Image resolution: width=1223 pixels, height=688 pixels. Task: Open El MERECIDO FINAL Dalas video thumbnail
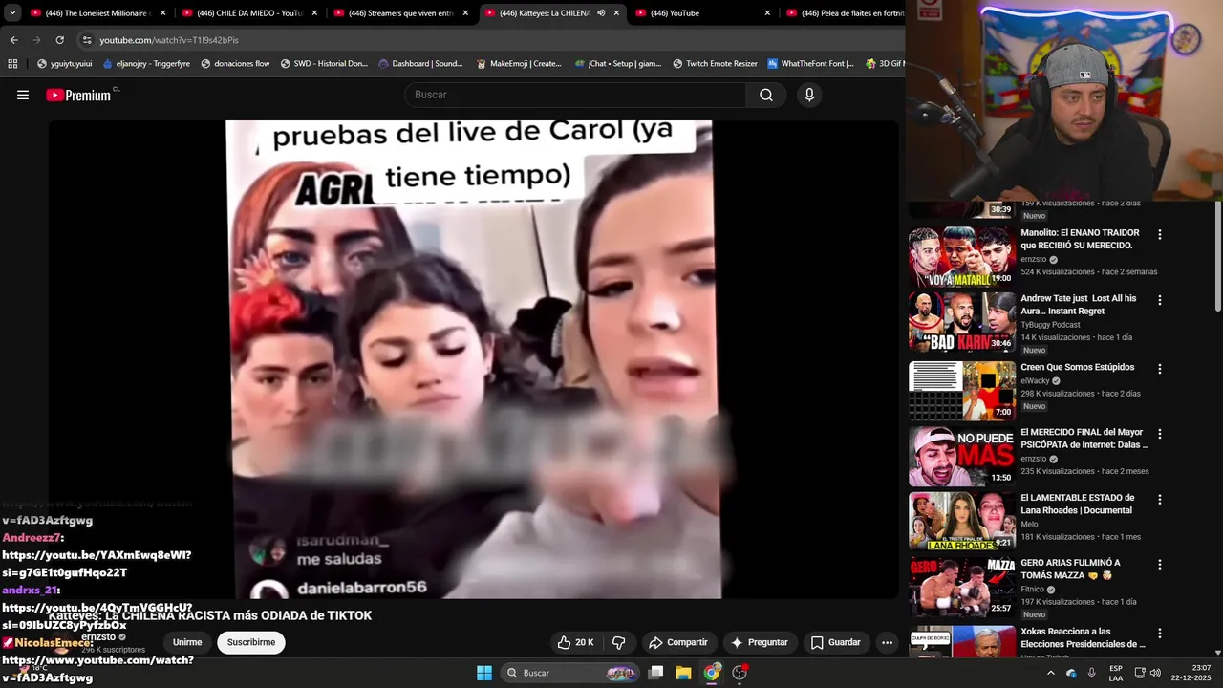pos(962,456)
